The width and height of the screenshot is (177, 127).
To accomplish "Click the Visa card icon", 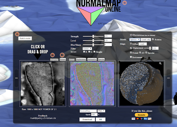I will coord(133,119).
